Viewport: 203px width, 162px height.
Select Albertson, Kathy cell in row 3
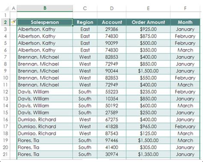(45, 29)
